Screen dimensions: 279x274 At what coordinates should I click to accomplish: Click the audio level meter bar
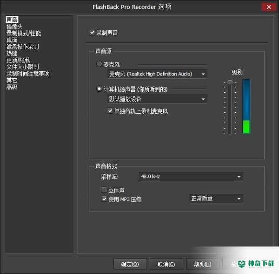click(246, 106)
